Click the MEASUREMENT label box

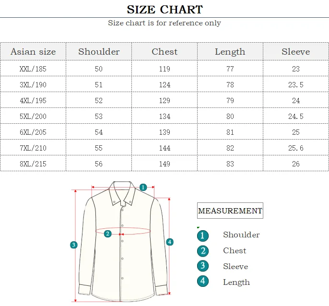(x=230, y=211)
